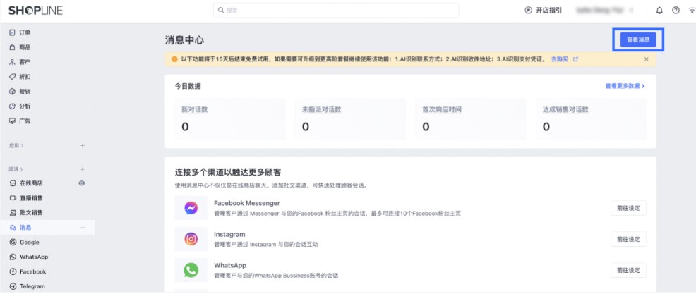Click 前往设定 for WhatsApp

pos(628,270)
